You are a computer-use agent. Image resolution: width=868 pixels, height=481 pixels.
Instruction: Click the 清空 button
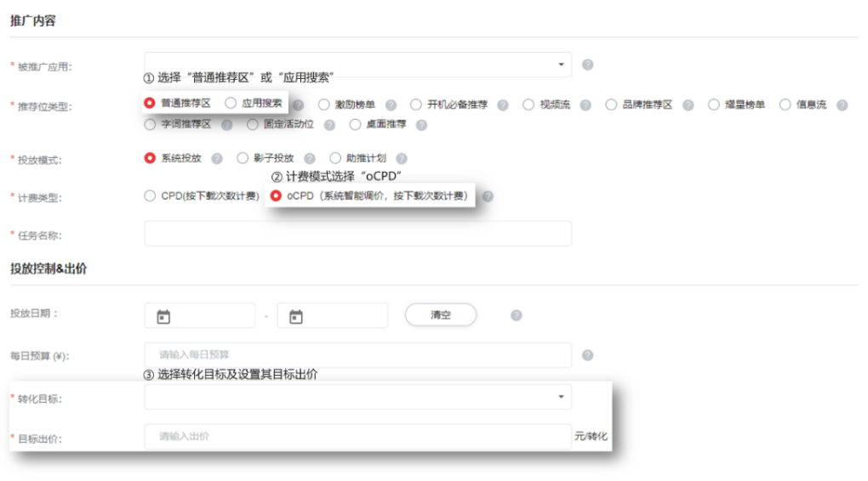441,314
